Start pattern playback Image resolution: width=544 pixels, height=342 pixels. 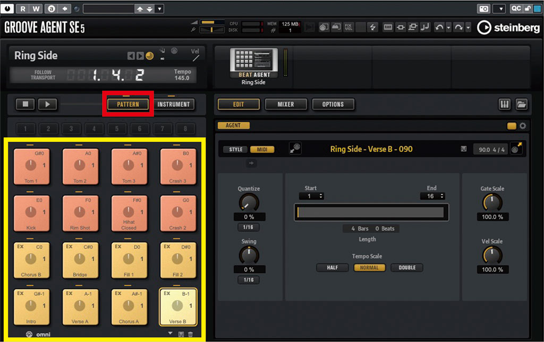pyautogui.click(x=47, y=104)
